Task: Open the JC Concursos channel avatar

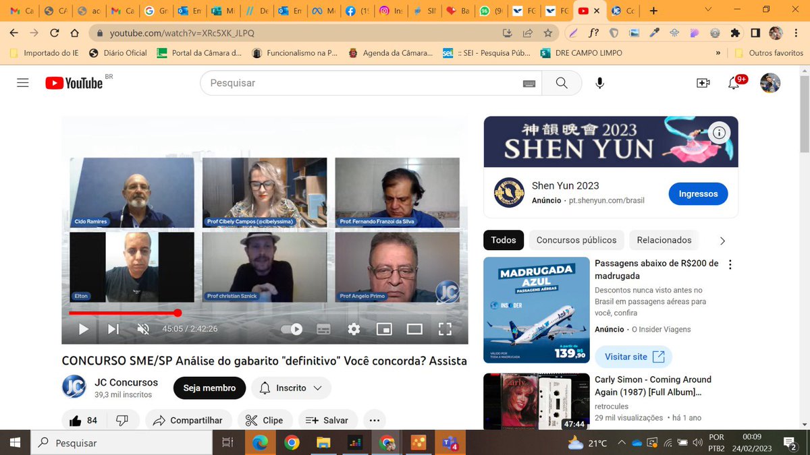Action: (74, 387)
